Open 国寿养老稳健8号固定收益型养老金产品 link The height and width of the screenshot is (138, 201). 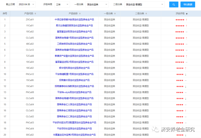point(74,50)
